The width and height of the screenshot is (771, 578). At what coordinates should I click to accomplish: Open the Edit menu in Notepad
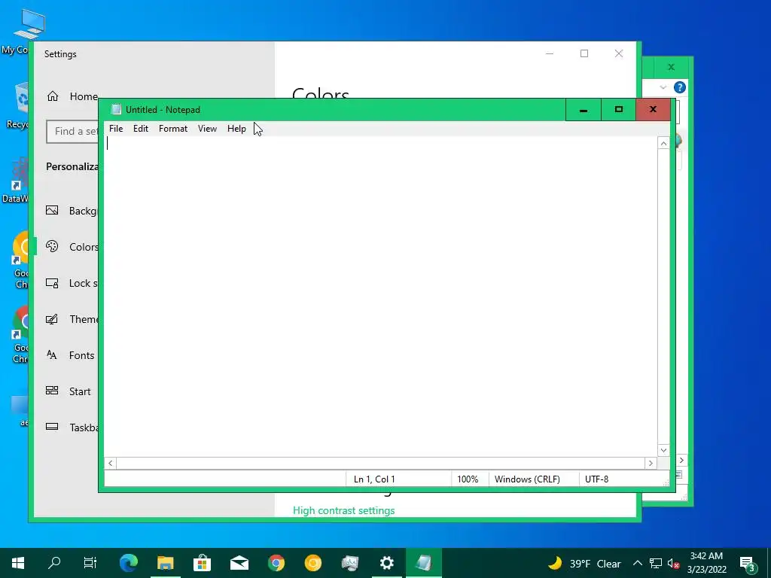(141, 129)
